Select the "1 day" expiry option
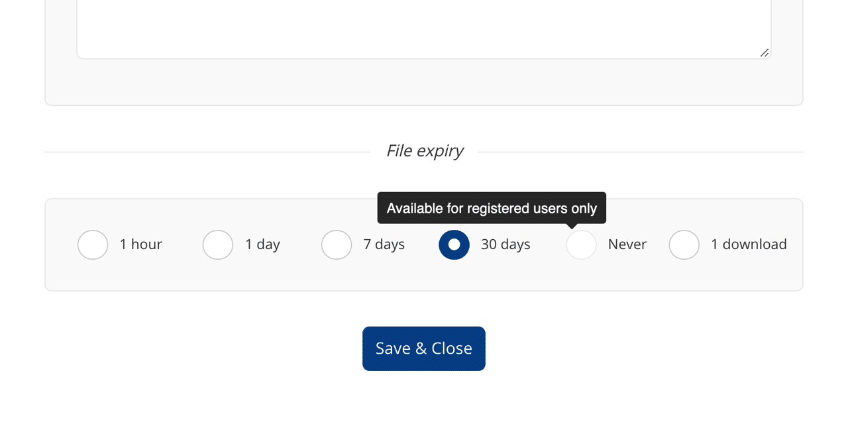848x424 pixels. (218, 244)
